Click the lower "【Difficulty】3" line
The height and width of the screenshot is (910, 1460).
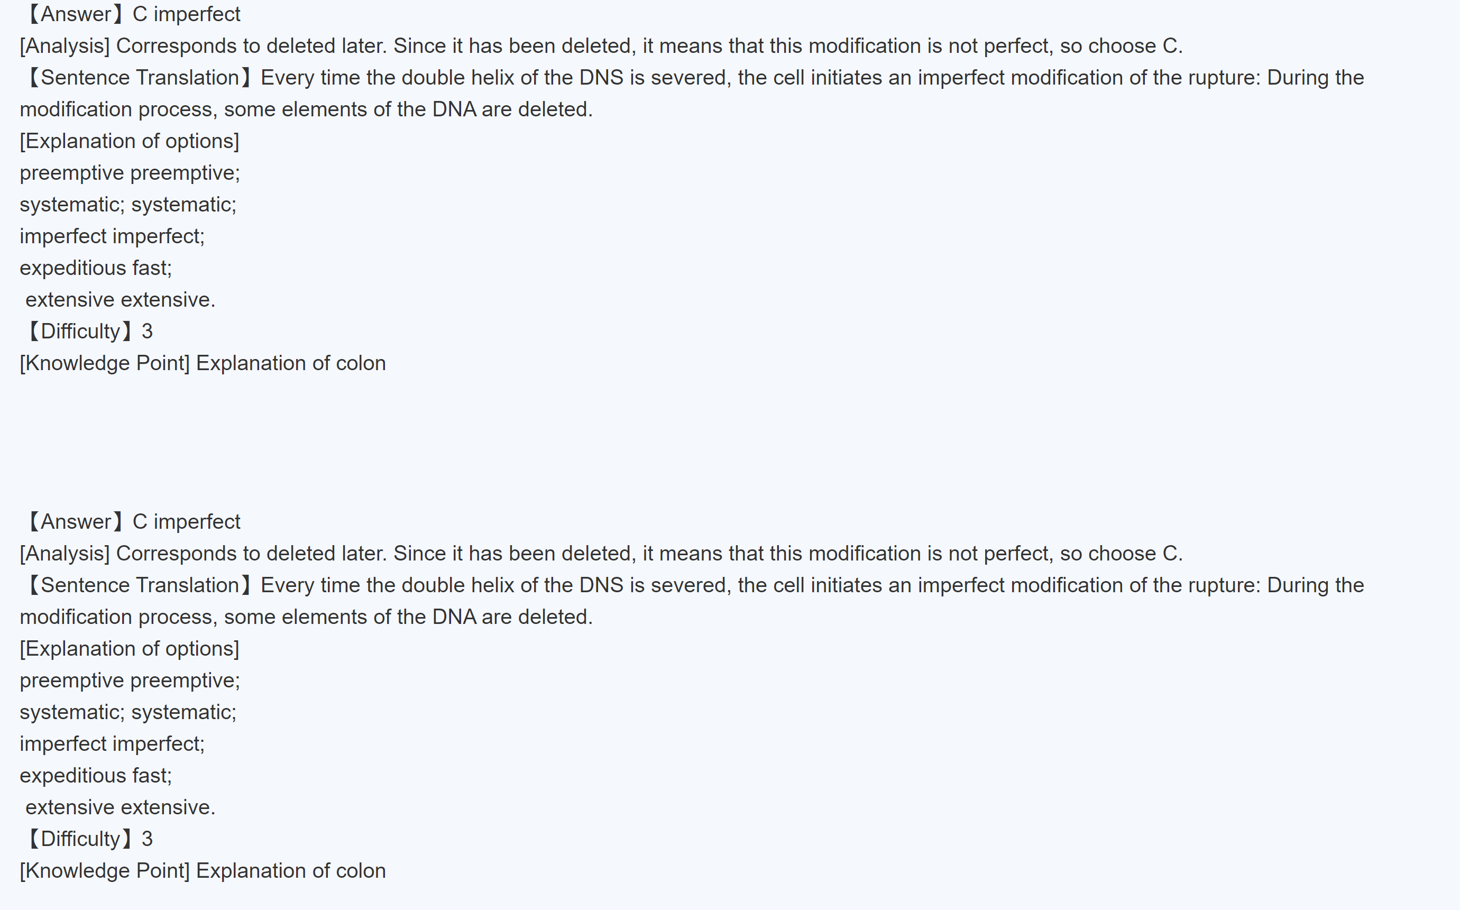tap(88, 839)
